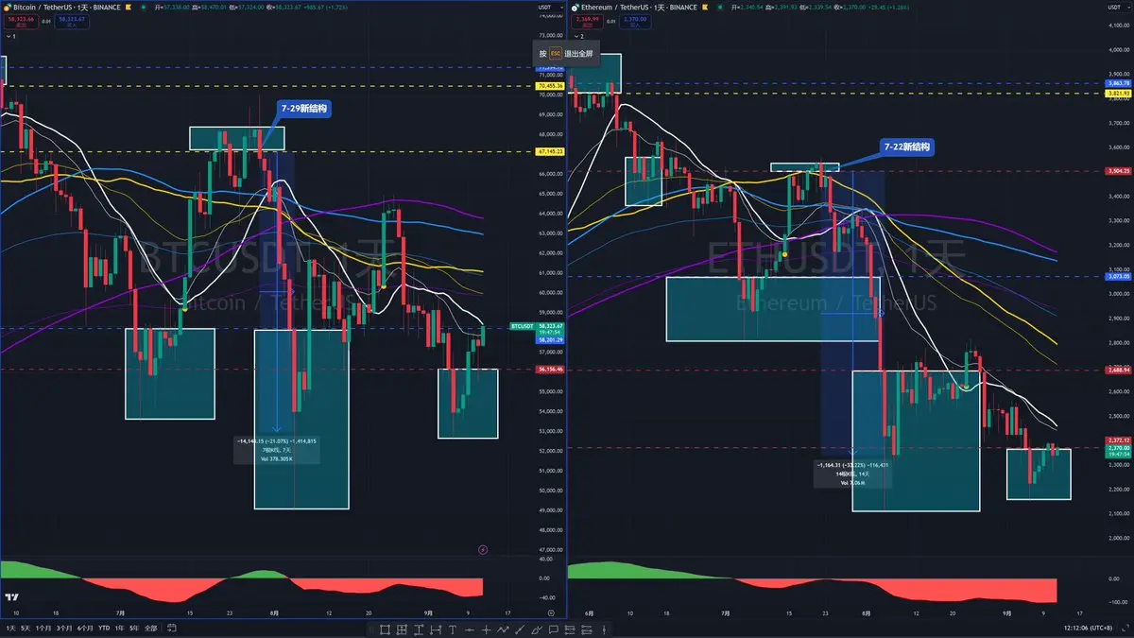Click the yellow 3,821.93 price label
This screenshot has height=638, width=1134.
(1117, 93)
